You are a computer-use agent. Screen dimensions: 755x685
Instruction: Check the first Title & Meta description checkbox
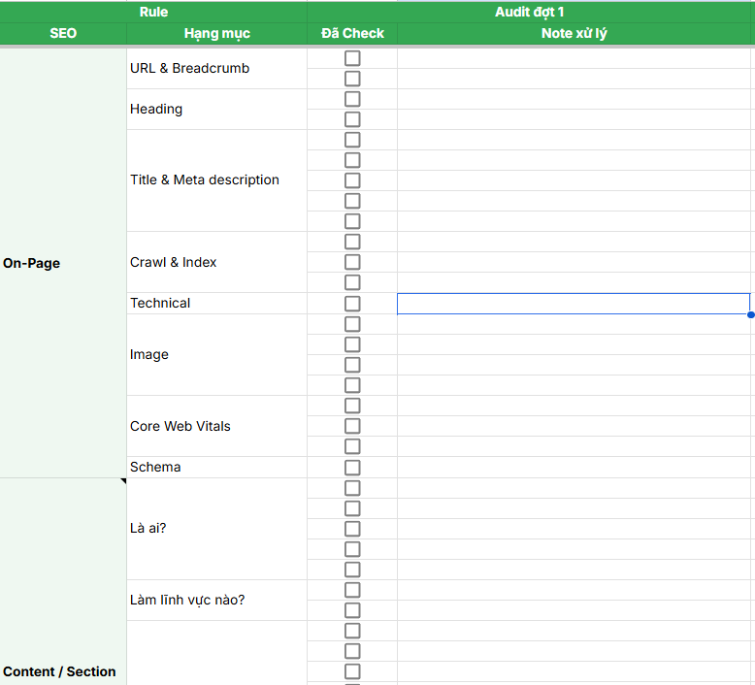pos(352,140)
